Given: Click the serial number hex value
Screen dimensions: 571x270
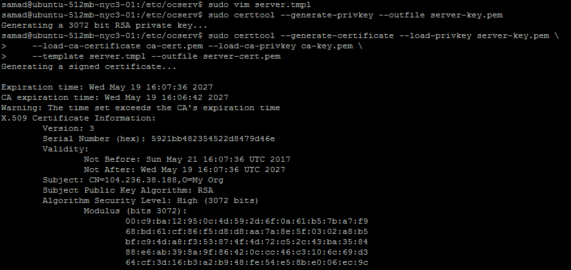Looking at the screenshot, I should click(x=213, y=139).
